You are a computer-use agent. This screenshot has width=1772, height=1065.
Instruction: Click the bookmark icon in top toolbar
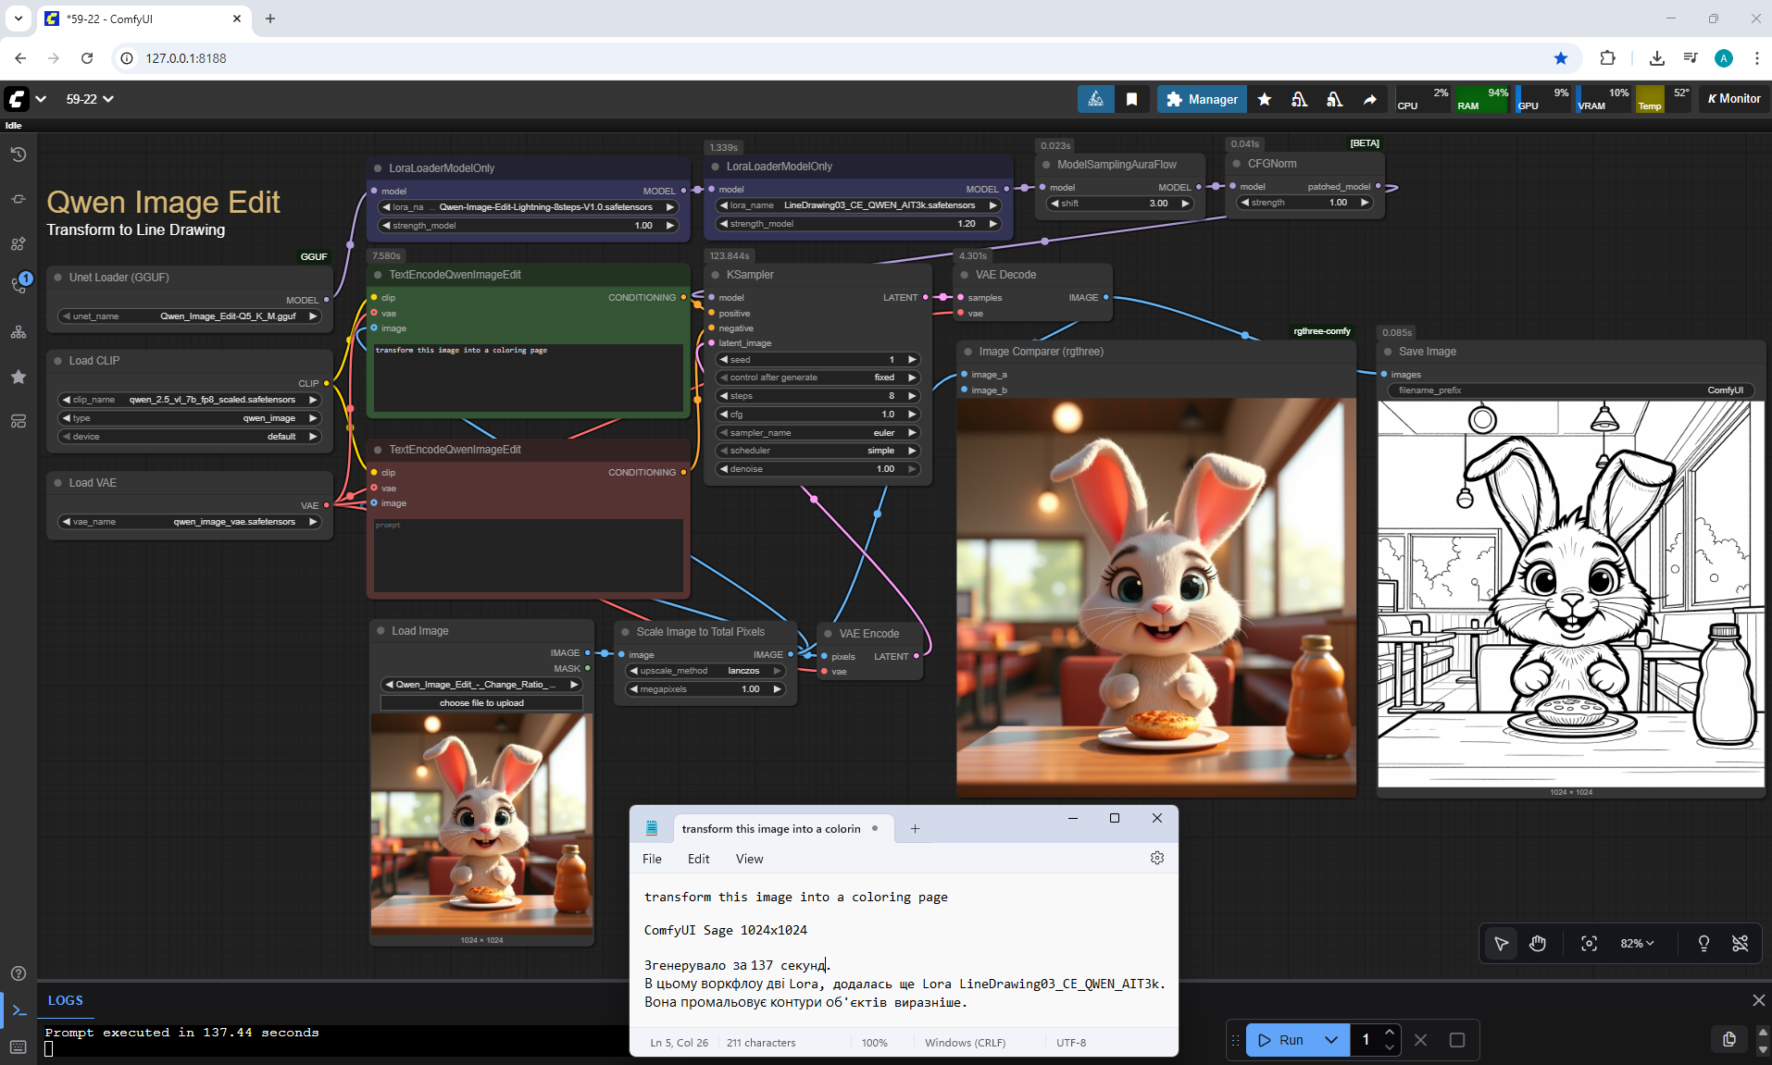click(x=1131, y=99)
